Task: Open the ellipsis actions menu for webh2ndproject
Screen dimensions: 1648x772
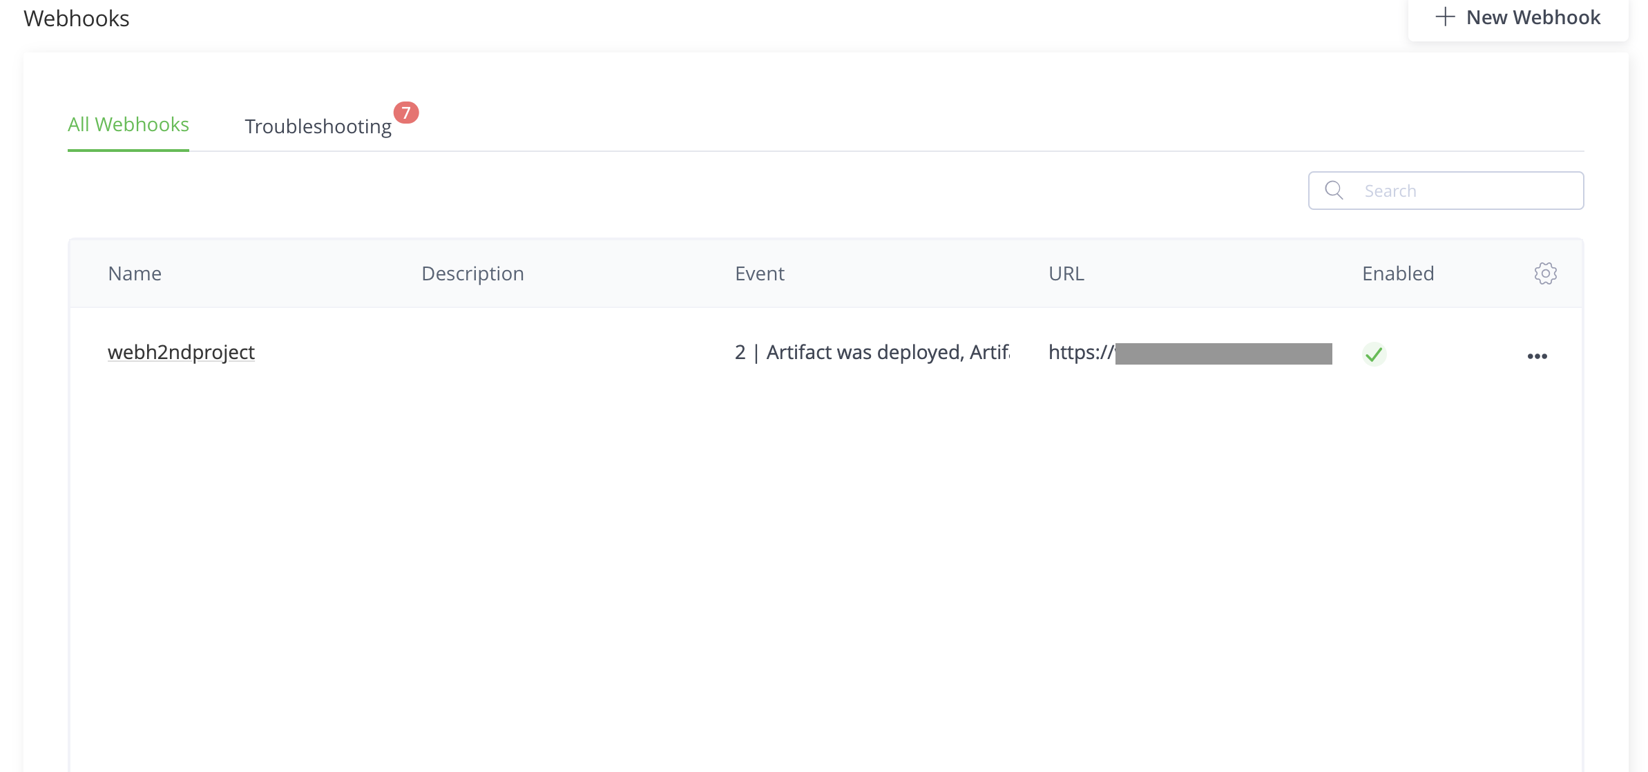Action: pos(1538,355)
